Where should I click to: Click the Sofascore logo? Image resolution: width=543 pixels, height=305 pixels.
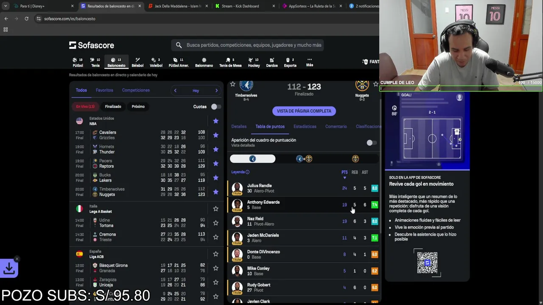[x=92, y=45]
